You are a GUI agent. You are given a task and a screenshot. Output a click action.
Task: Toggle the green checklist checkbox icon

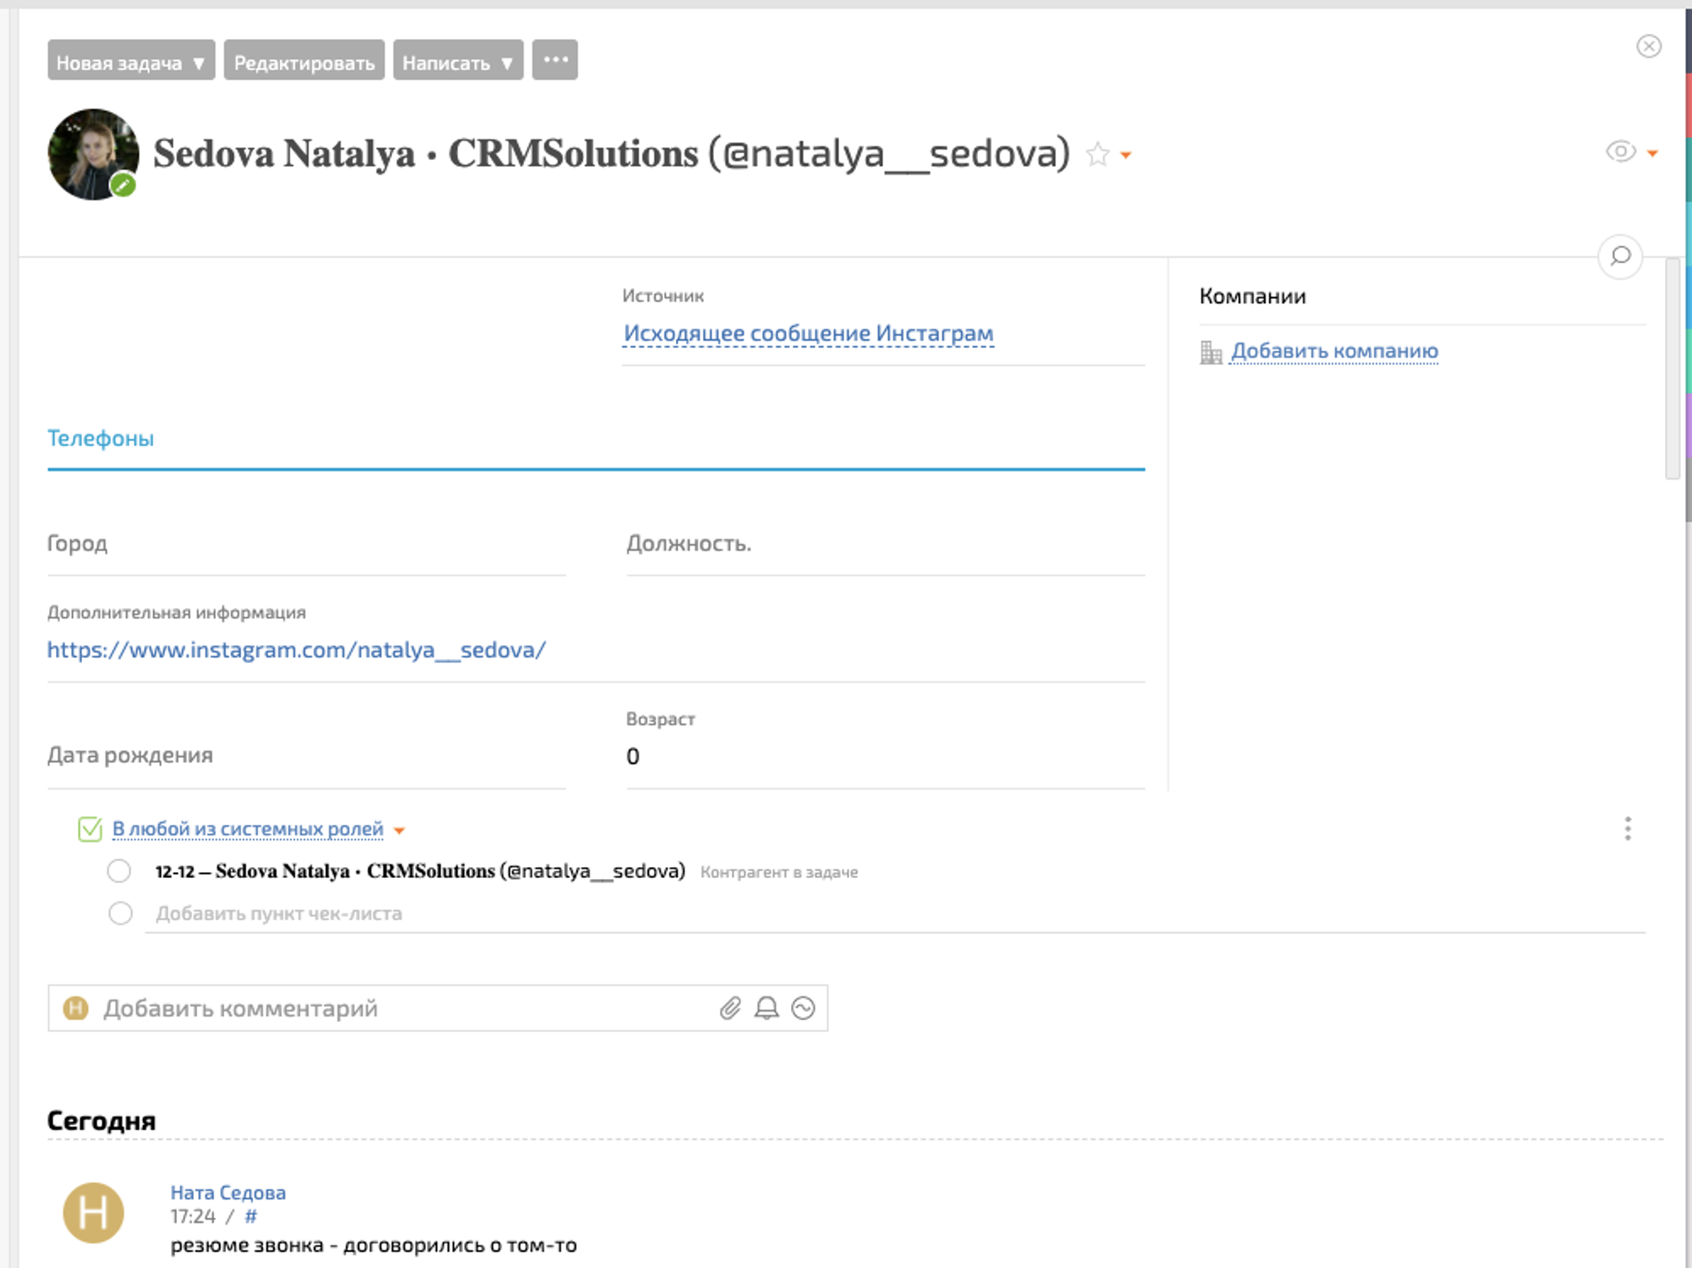[90, 829]
